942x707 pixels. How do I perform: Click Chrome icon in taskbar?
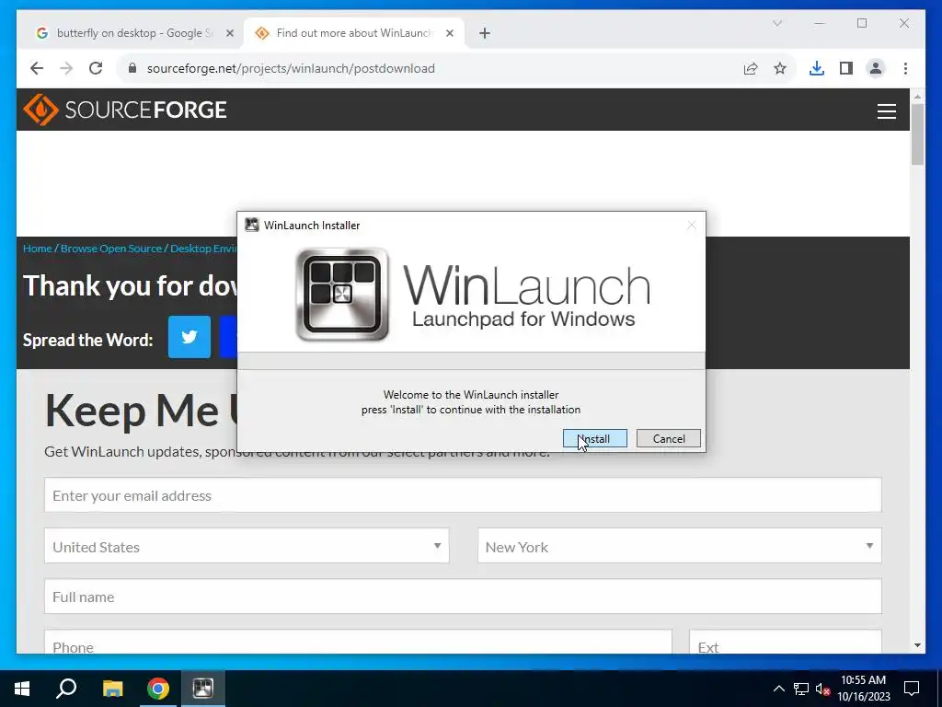(158, 689)
